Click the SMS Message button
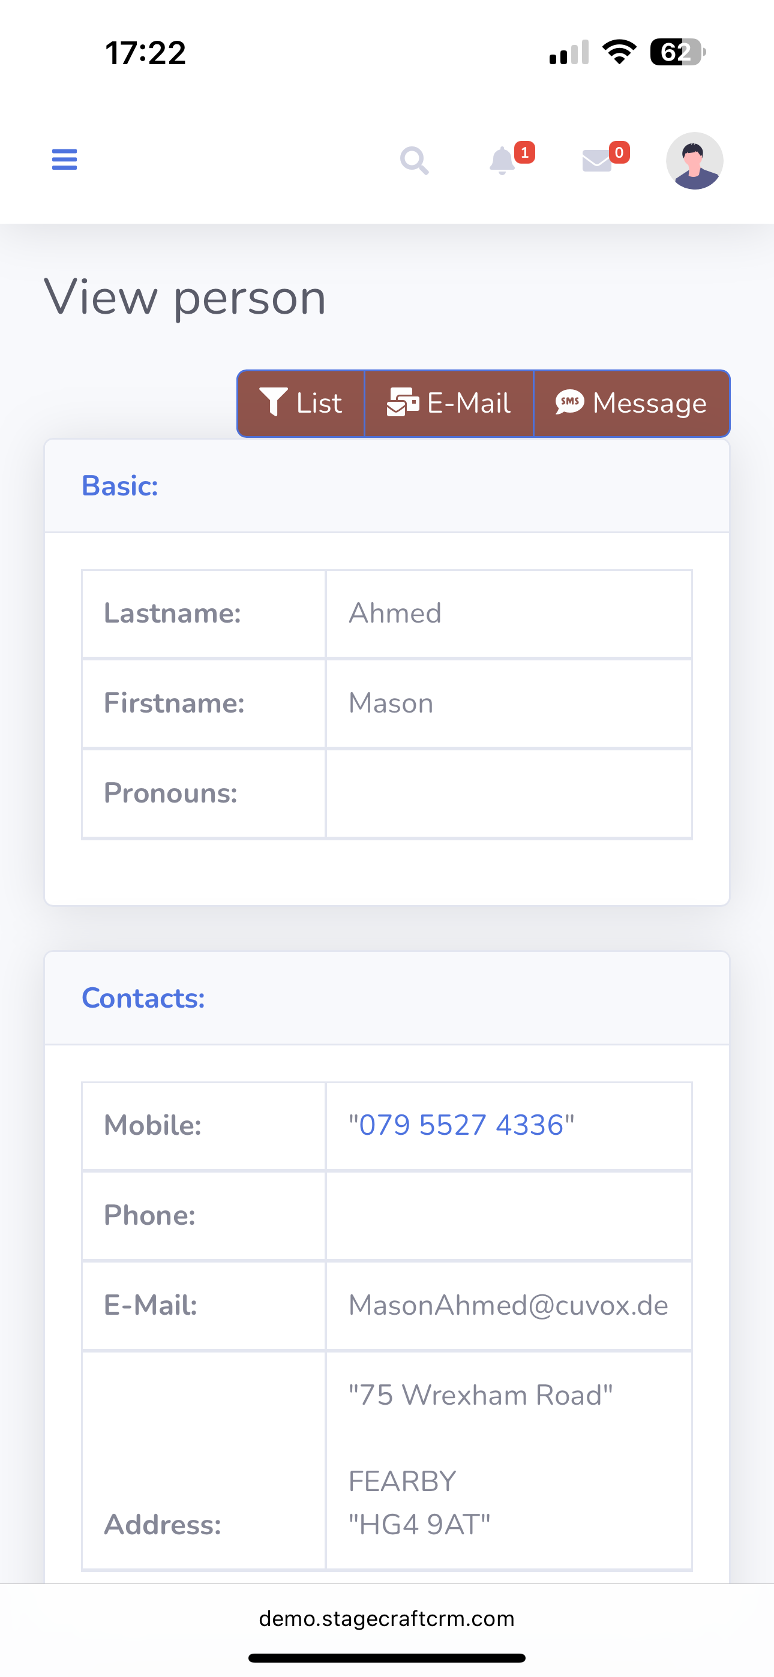The width and height of the screenshot is (774, 1677). coord(631,403)
